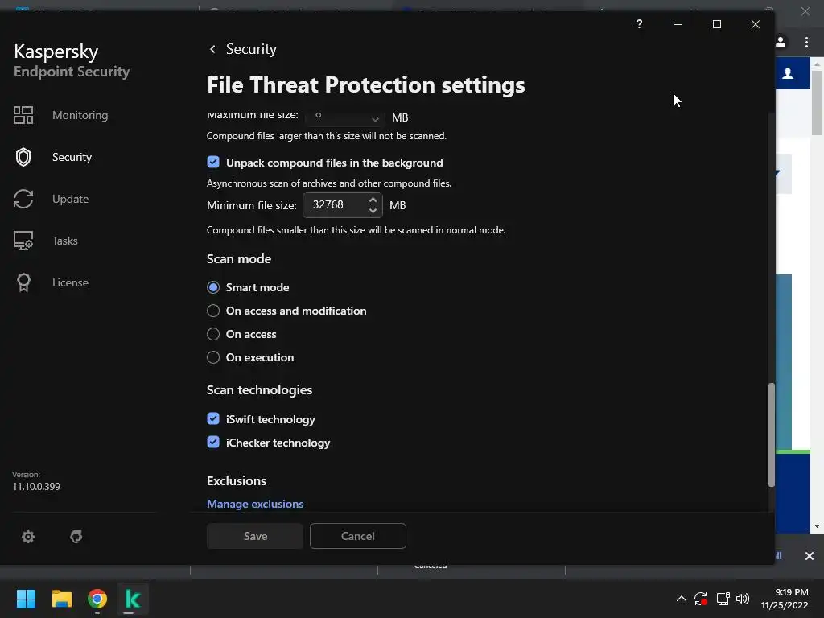
Task: Open the Monitoring section icon
Action: click(23, 115)
